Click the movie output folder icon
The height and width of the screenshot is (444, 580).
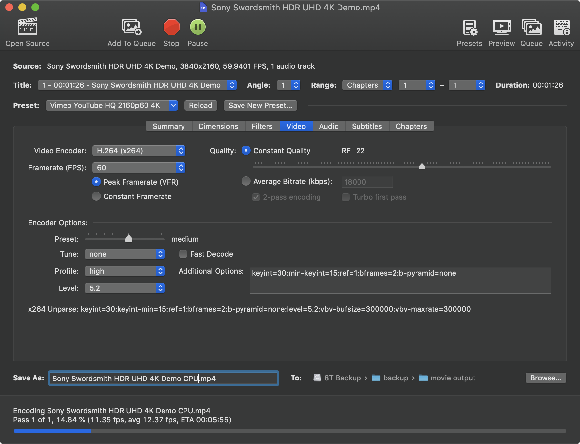(x=423, y=378)
